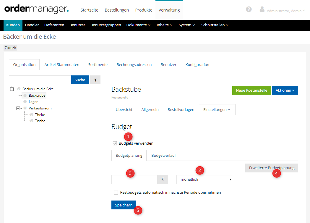Click the house icon beside Theke
Screen dimensions: 310x223
[31, 114]
